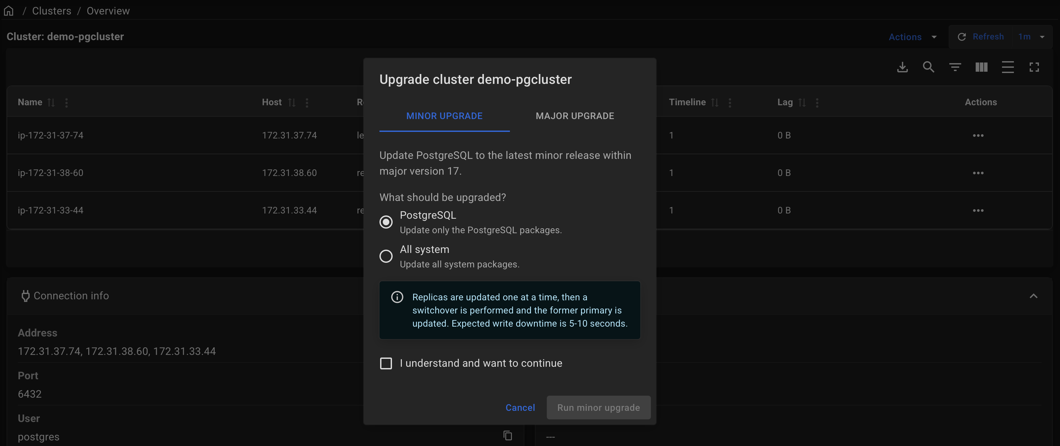Click lag value 0 B for ip-172-31-37-74
Screen dimensions: 1060x446
(784, 135)
